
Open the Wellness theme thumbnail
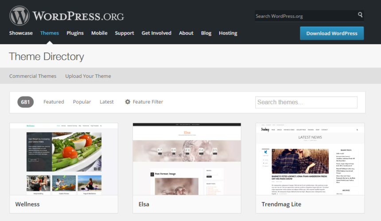(x=64, y=159)
